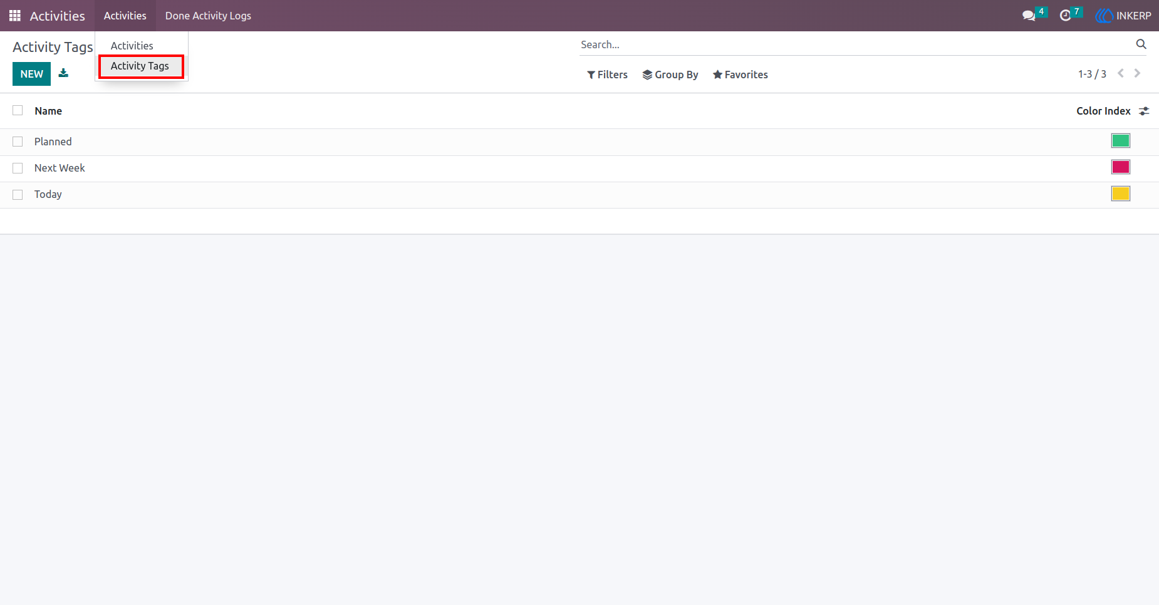The image size is (1159, 605).
Task: Click the NEW button
Action: click(x=31, y=74)
